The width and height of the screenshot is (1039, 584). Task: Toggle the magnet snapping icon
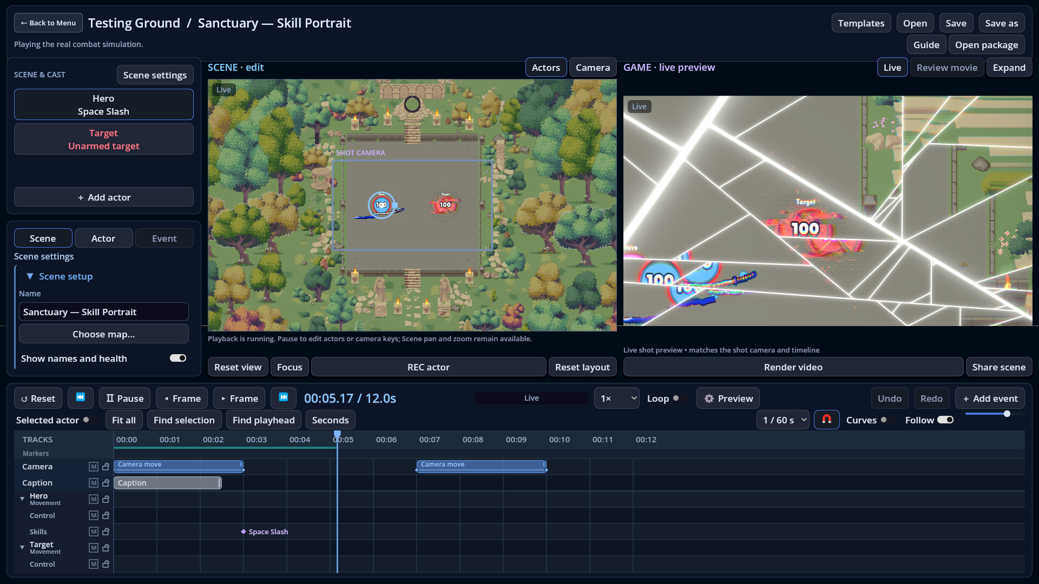click(x=826, y=420)
